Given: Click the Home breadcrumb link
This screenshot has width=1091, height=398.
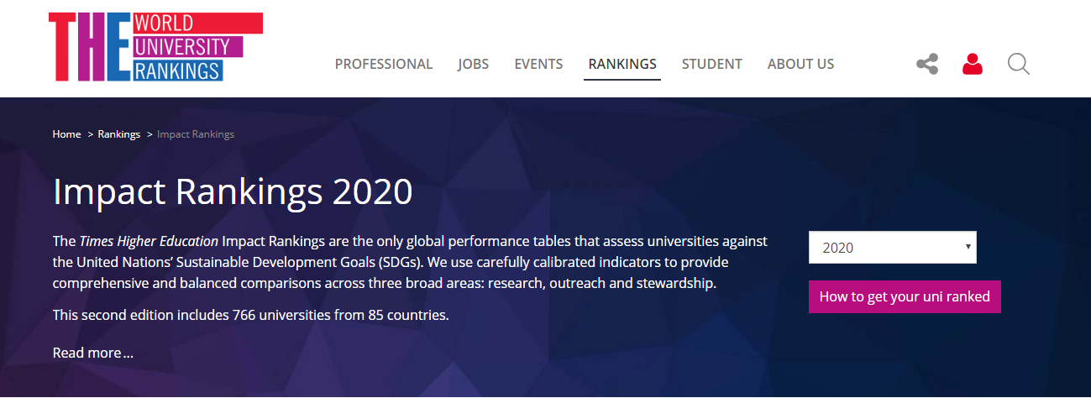Looking at the screenshot, I should [x=66, y=134].
